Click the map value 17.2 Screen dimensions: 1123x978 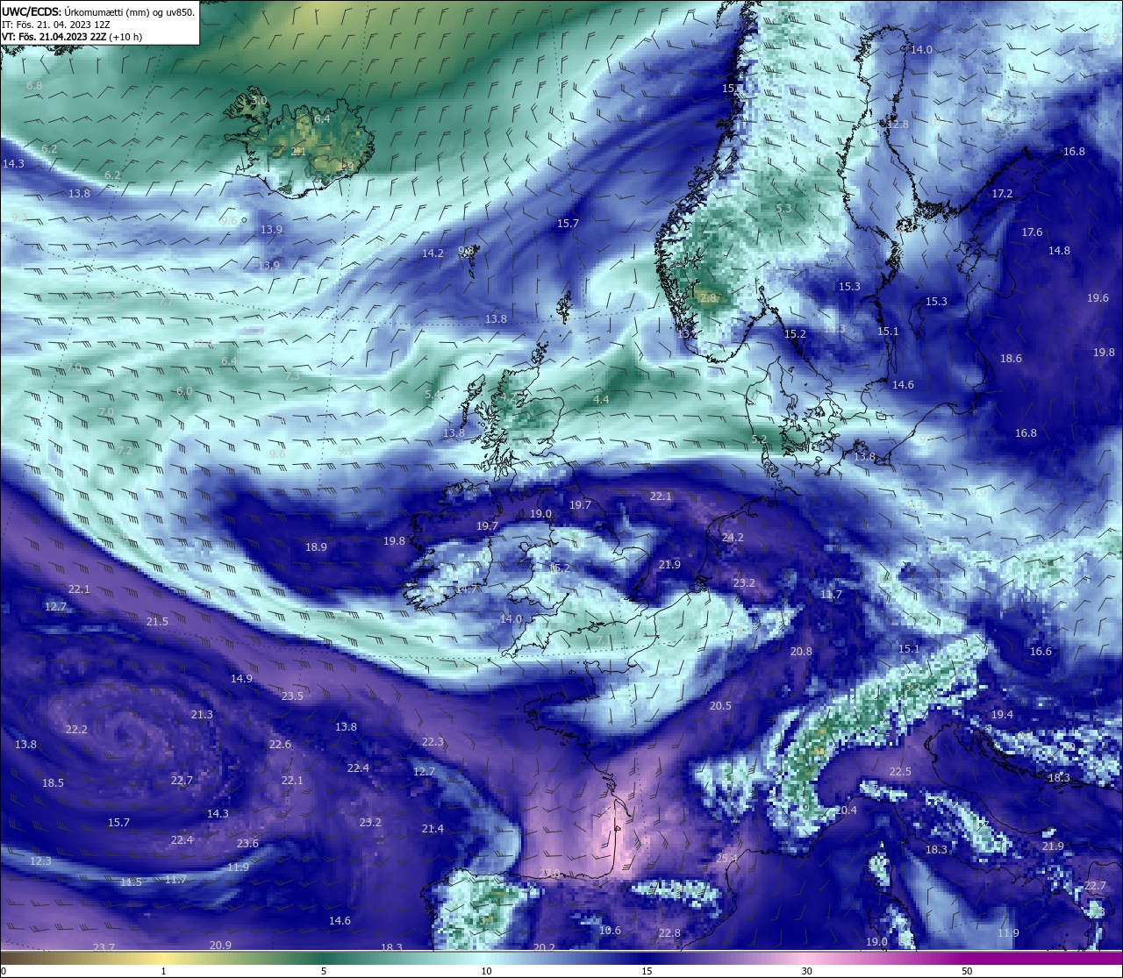tap(1002, 194)
